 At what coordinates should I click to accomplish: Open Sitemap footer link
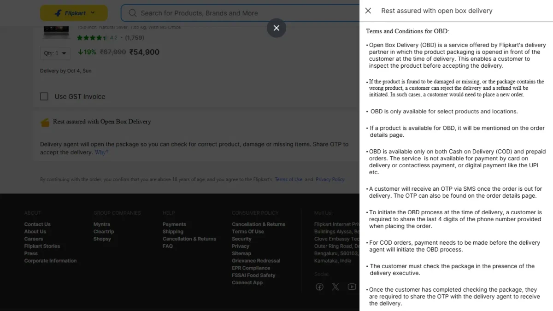[x=241, y=253]
